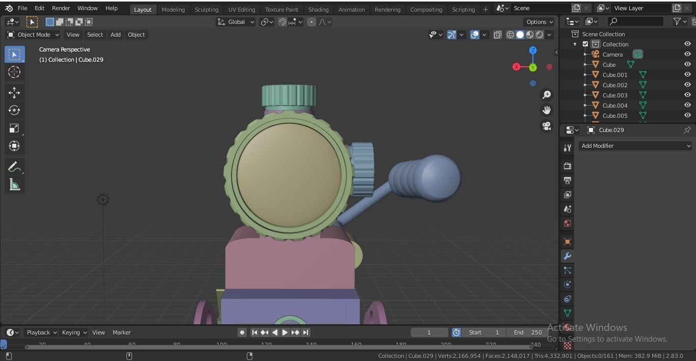Click the current frame number field
The height and width of the screenshot is (361, 696).
[429, 332]
